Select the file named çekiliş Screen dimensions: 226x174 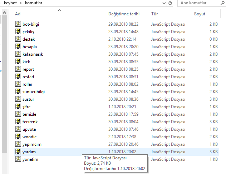tap(28, 32)
